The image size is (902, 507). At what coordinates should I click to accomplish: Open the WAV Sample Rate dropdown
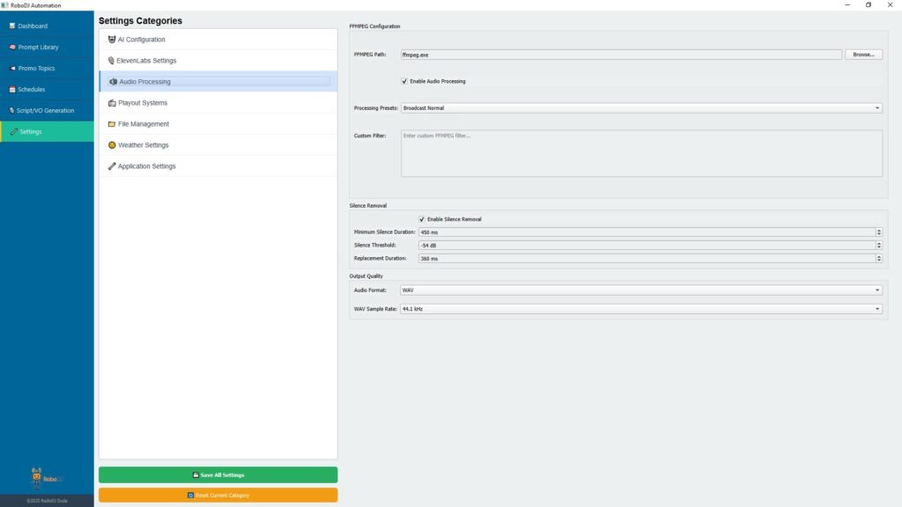pos(641,309)
